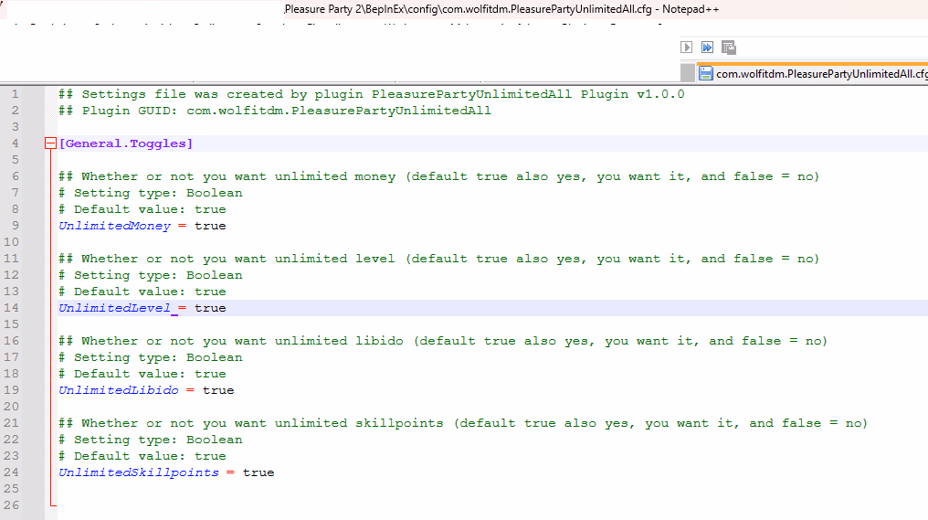Click the unlimited skillpoints description comment

coord(462,423)
